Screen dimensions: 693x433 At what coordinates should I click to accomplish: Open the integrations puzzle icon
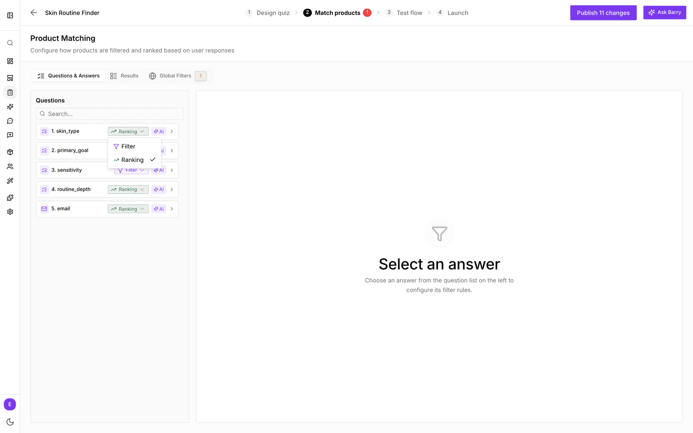(10, 197)
